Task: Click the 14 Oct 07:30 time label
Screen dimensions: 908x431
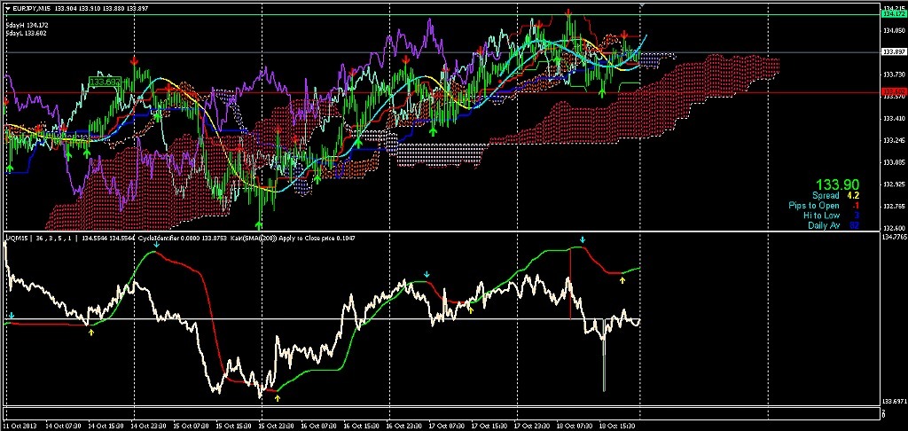Action: coord(63,425)
